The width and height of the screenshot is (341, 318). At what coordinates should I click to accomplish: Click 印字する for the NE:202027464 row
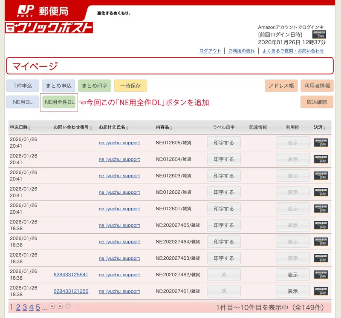[x=224, y=242]
